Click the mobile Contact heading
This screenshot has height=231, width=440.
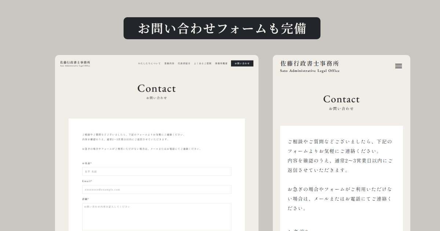pos(341,99)
